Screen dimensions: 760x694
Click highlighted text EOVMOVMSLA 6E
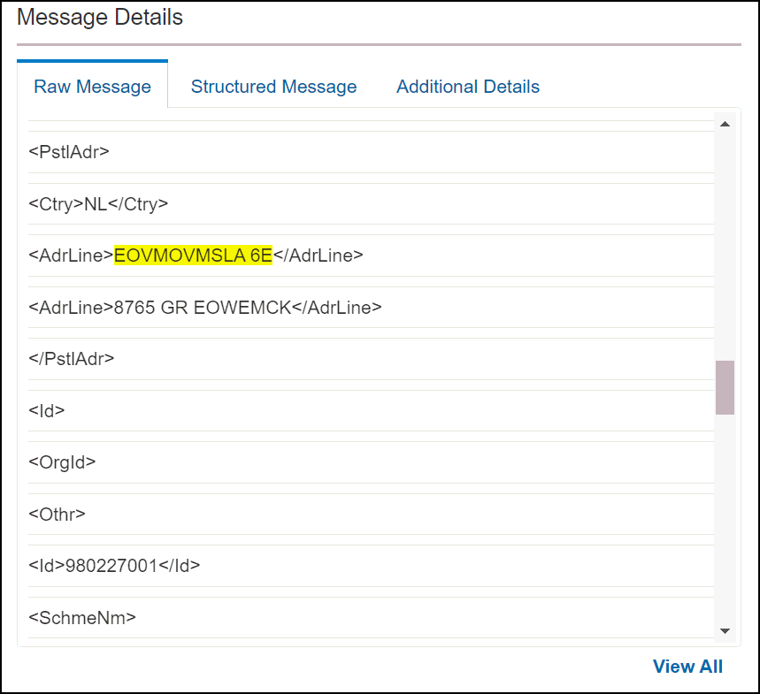click(193, 255)
